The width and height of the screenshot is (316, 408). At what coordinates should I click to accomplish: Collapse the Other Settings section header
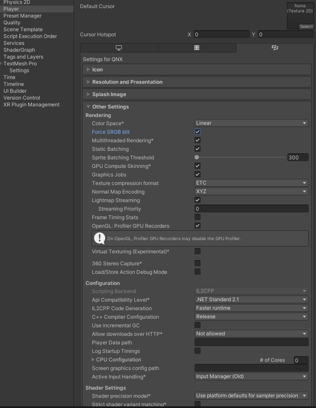click(x=110, y=107)
